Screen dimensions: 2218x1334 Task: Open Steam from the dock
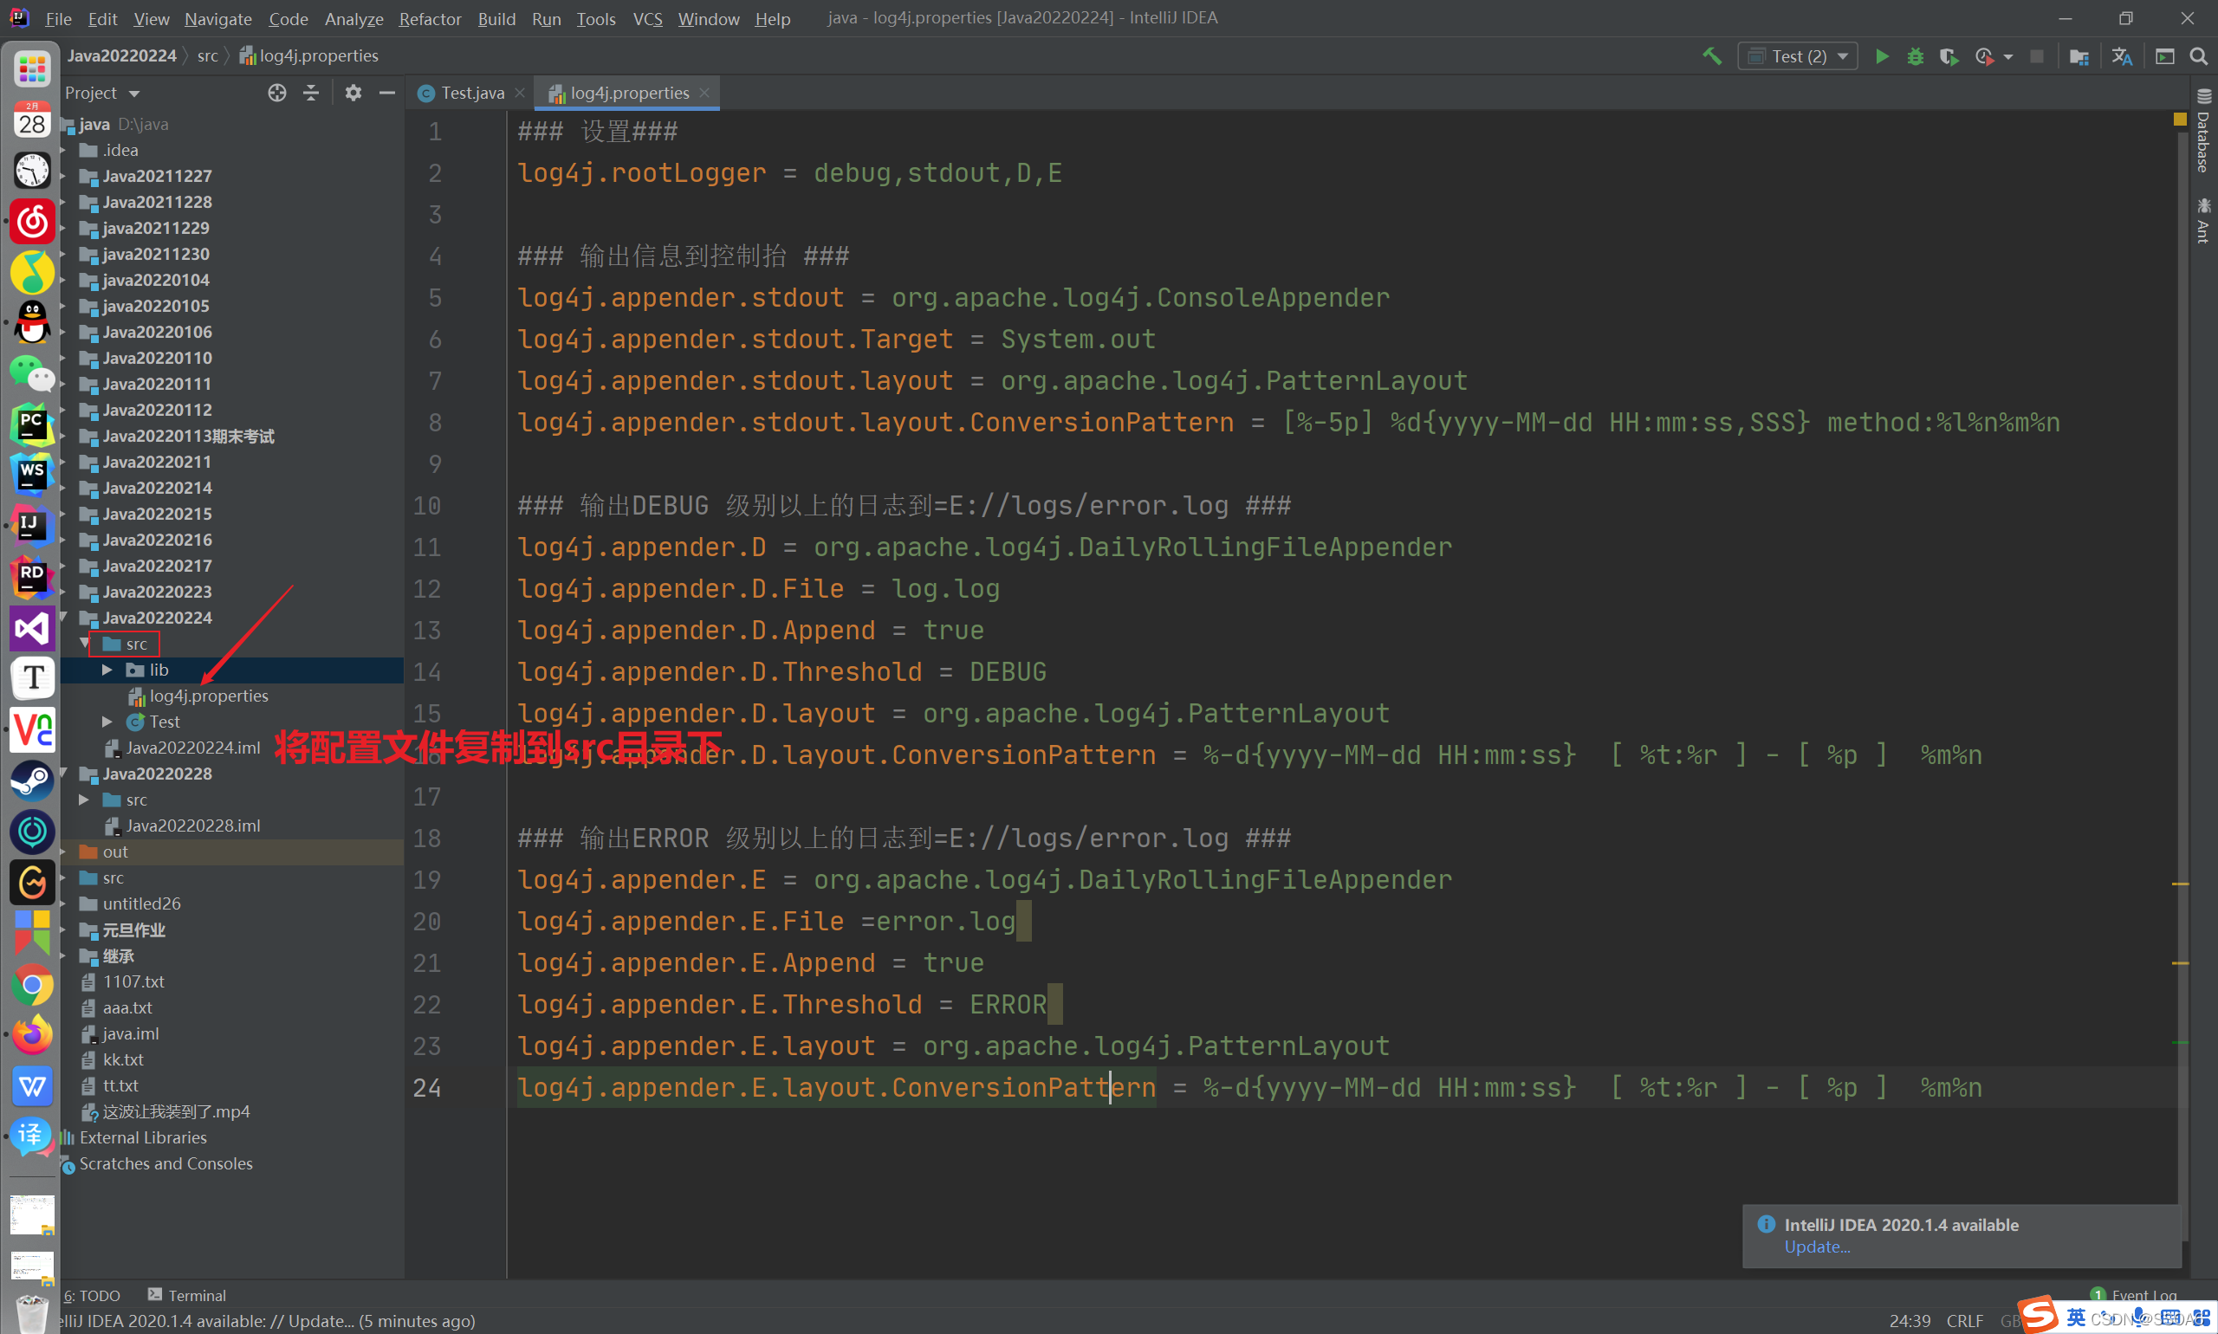click(x=32, y=780)
